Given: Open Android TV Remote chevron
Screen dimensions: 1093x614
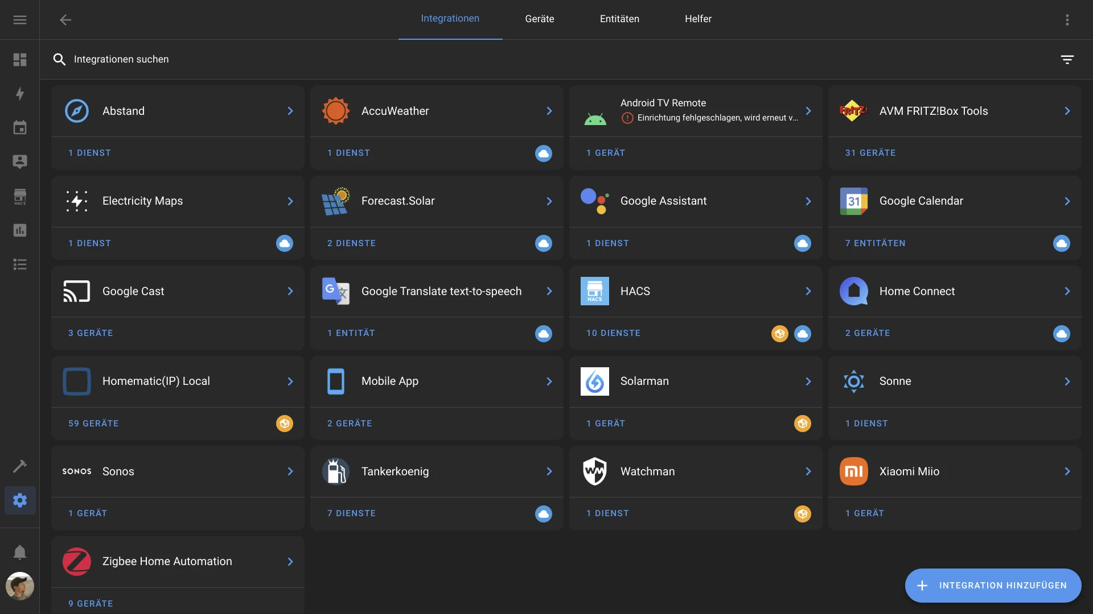Looking at the screenshot, I should (x=808, y=111).
